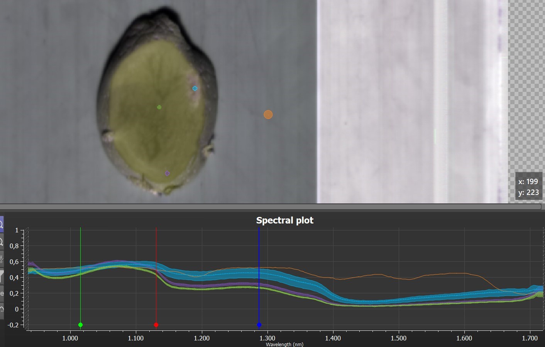The width and height of the screenshot is (545, 347).
Task: Click the '1.600' wavelength tick label
Action: coord(464,338)
